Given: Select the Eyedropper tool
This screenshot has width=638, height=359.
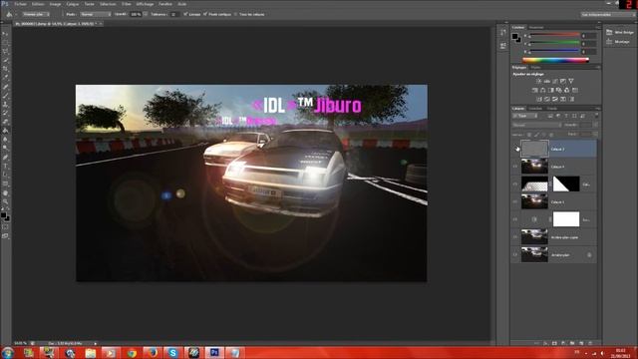Looking at the screenshot, I should 5,78.
